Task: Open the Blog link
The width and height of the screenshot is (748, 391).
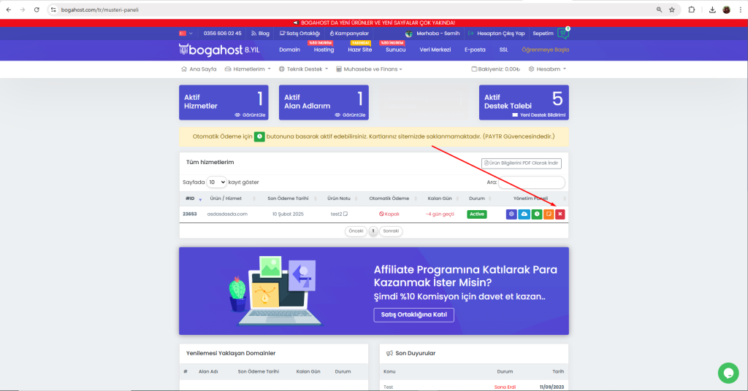Action: 260,34
